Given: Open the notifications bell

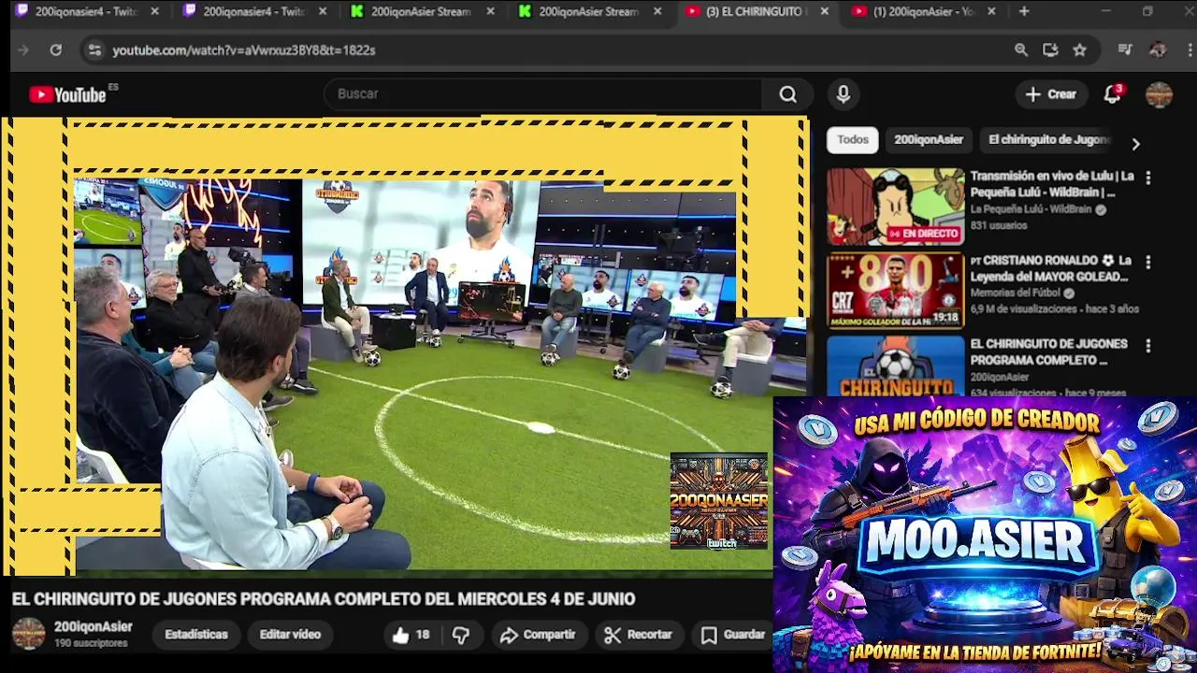Looking at the screenshot, I should [x=1112, y=94].
